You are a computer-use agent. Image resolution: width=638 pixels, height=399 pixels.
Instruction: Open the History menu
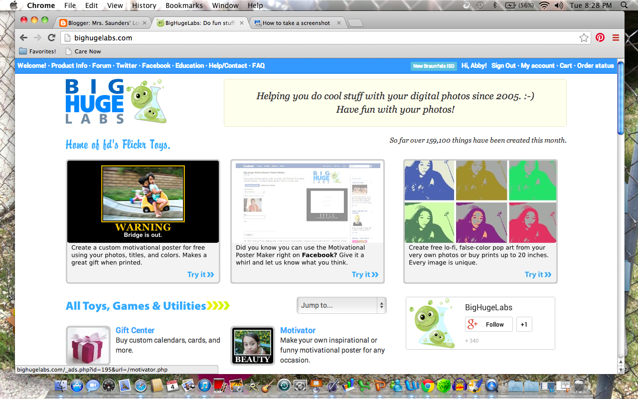coord(144,5)
